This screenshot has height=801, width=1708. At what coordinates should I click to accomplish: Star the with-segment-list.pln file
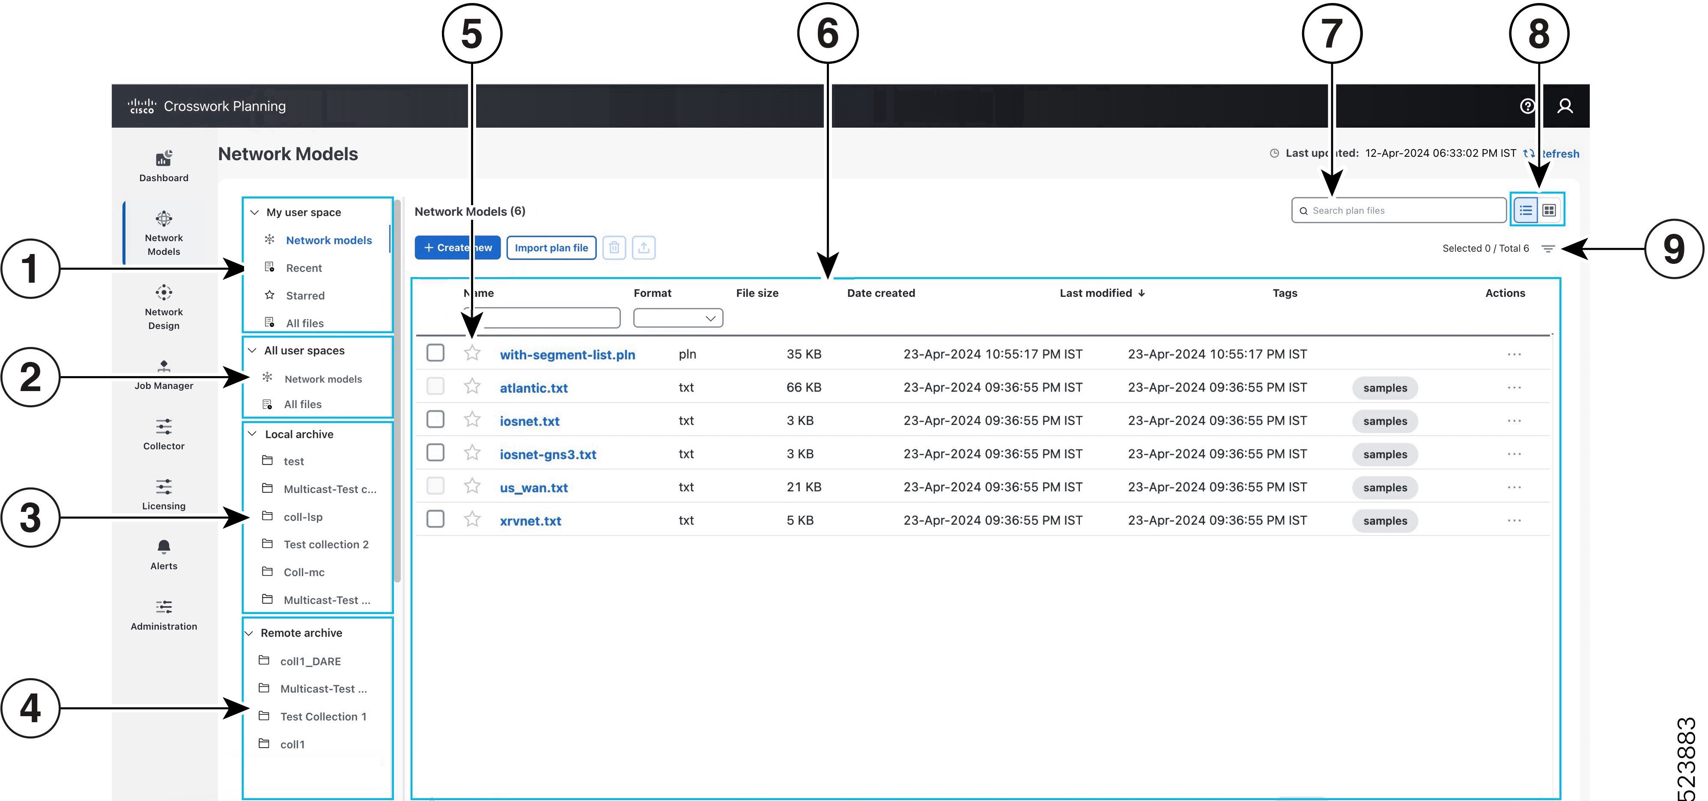click(x=472, y=353)
